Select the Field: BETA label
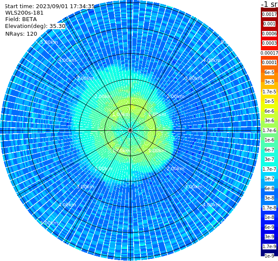278x261 pixels. (x=21, y=19)
